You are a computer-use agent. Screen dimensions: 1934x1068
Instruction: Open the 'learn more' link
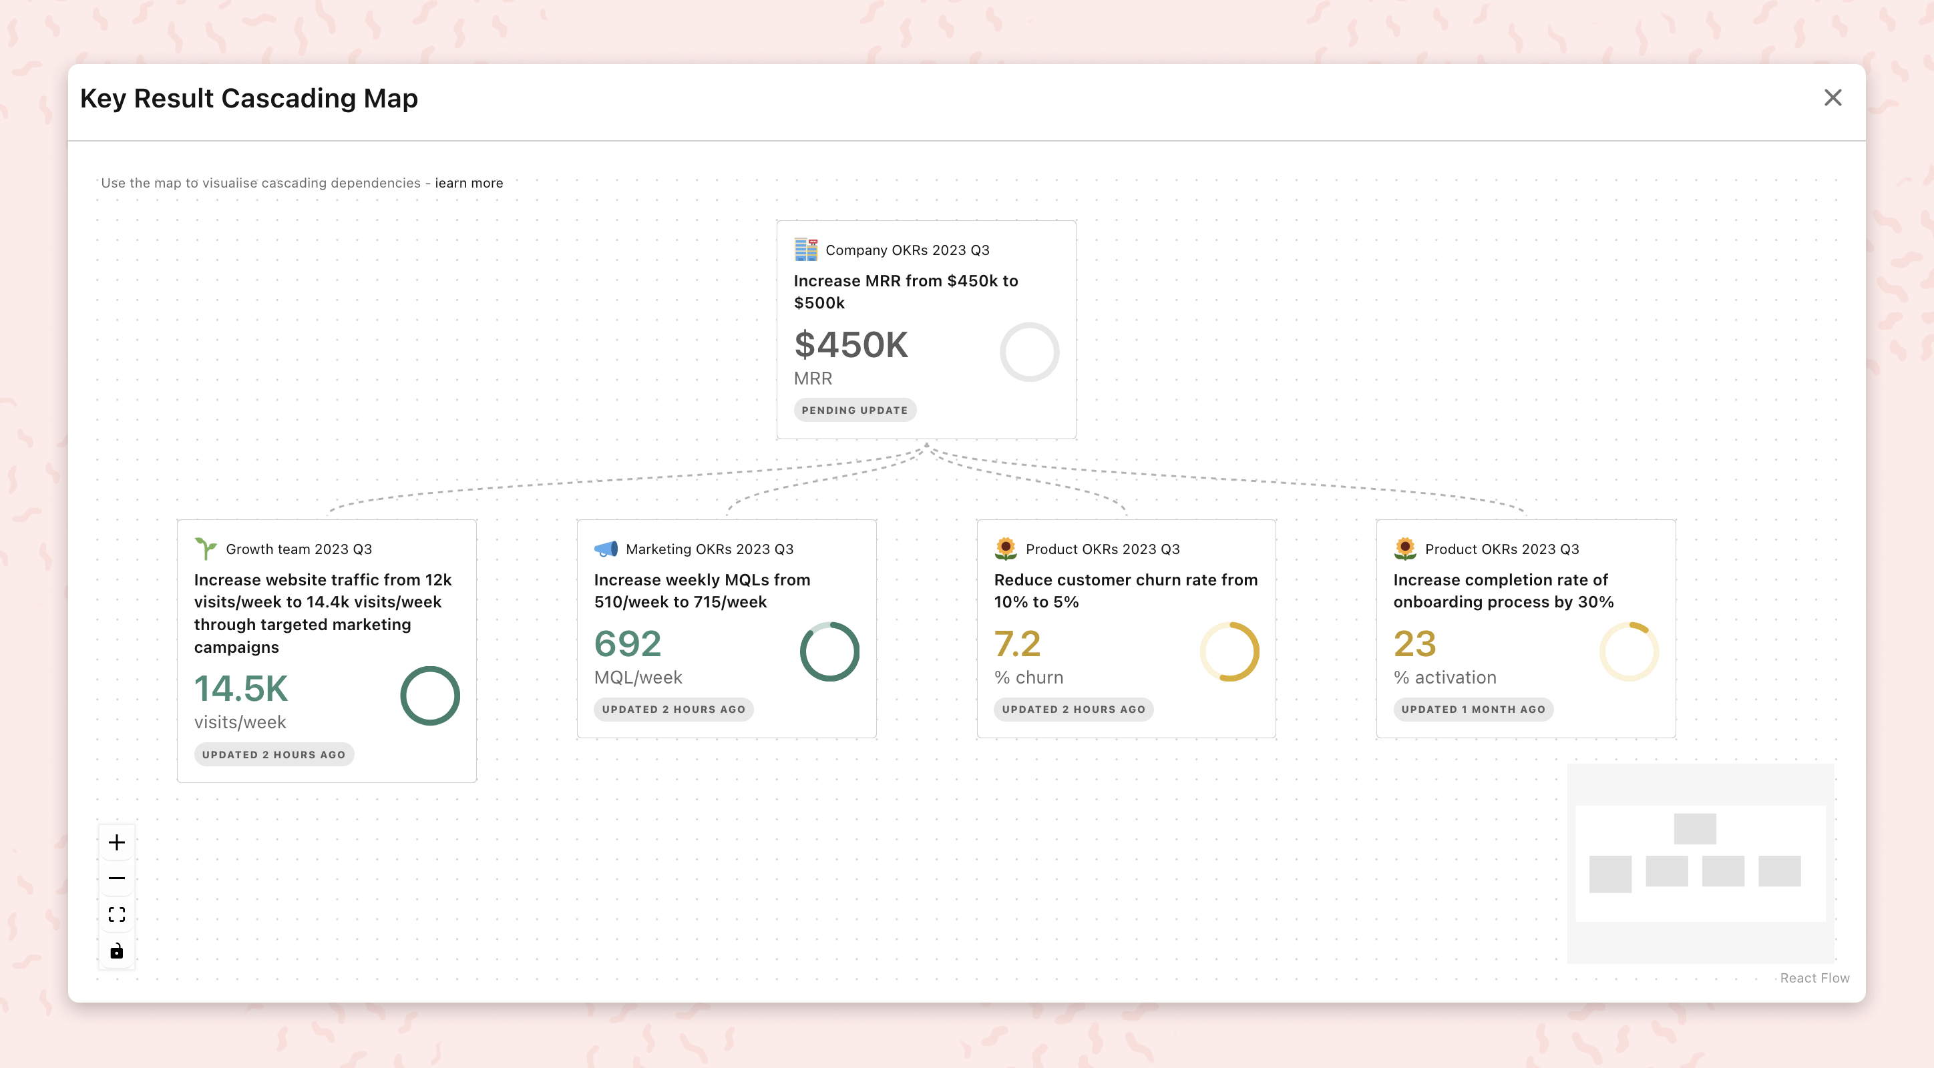(469, 183)
